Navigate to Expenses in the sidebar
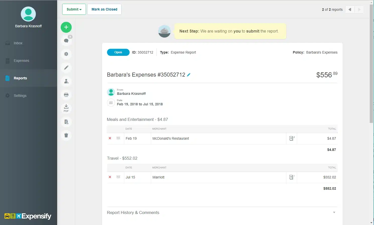The height and width of the screenshot is (225, 374). click(x=21, y=61)
